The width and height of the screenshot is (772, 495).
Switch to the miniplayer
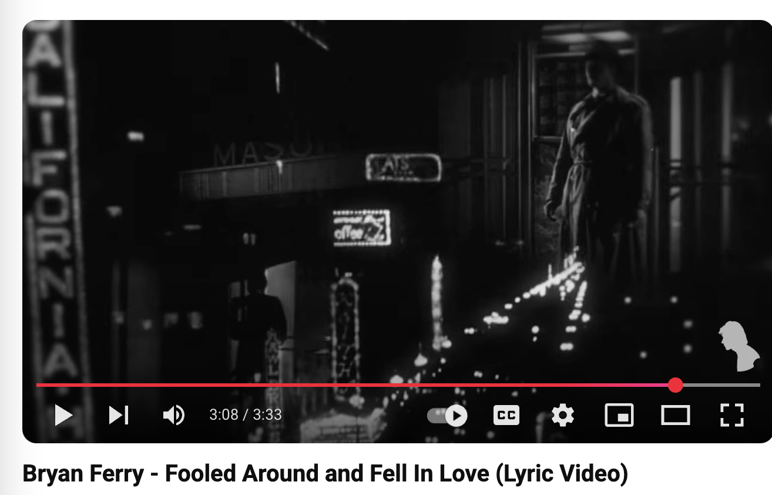[x=619, y=415]
